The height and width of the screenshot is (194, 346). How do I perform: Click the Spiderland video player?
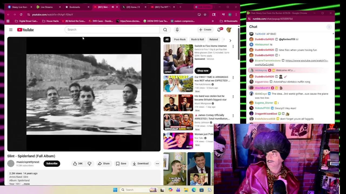(84, 94)
